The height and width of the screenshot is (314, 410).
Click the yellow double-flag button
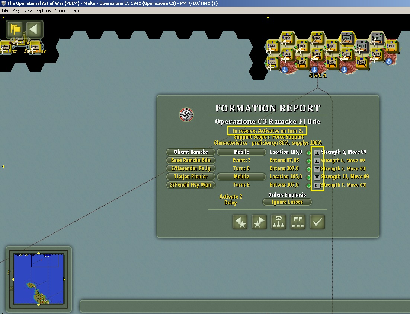[x=15, y=29]
